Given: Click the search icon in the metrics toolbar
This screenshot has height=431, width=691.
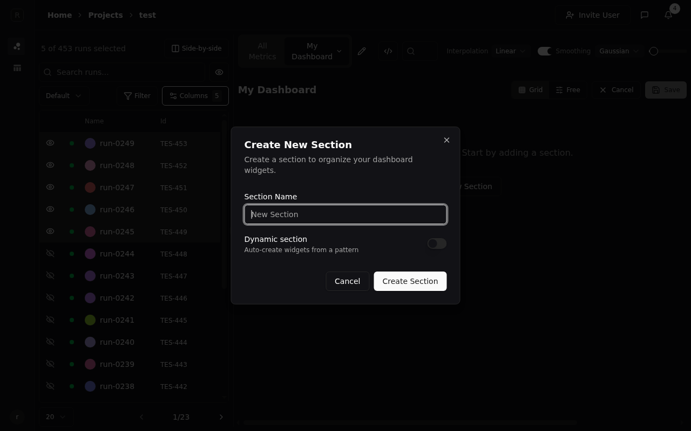Looking at the screenshot, I should (x=411, y=51).
